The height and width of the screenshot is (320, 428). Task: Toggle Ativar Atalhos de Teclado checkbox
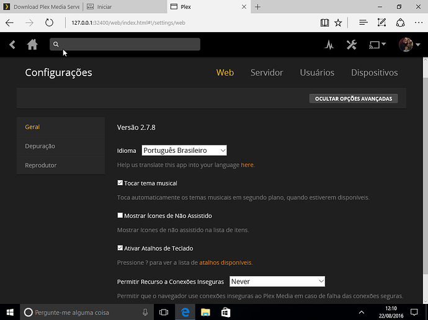[120, 248]
